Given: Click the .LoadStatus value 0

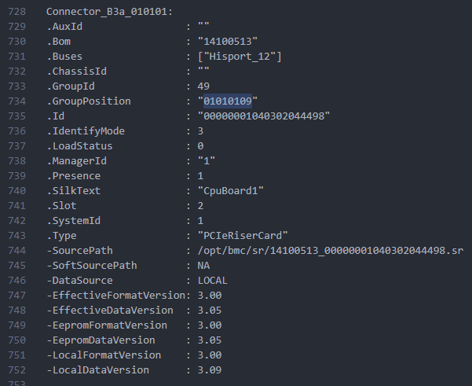Looking at the screenshot, I should (x=200, y=146).
